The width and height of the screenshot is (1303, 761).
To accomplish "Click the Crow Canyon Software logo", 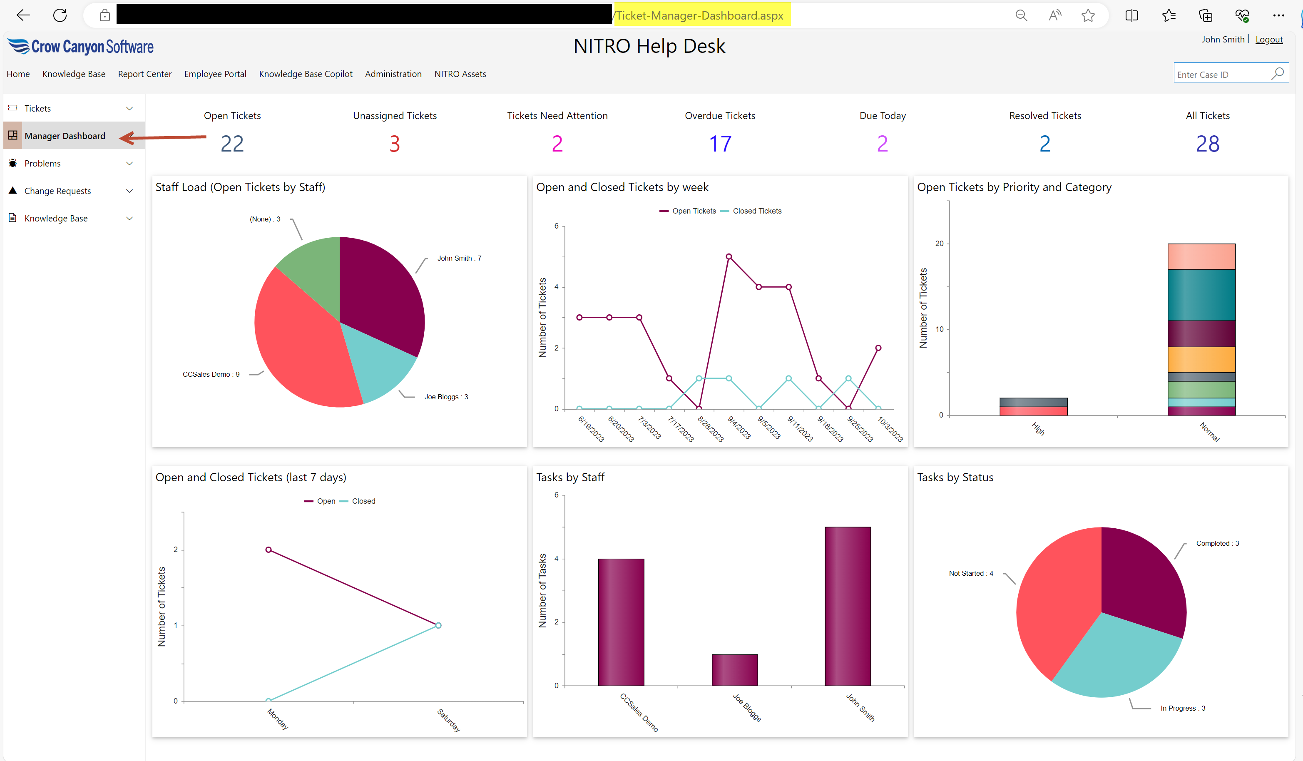I will coord(81,47).
